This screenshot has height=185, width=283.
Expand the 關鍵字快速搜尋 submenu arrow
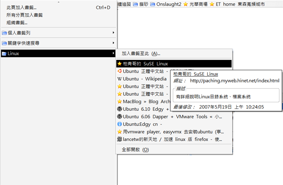pos(114,43)
